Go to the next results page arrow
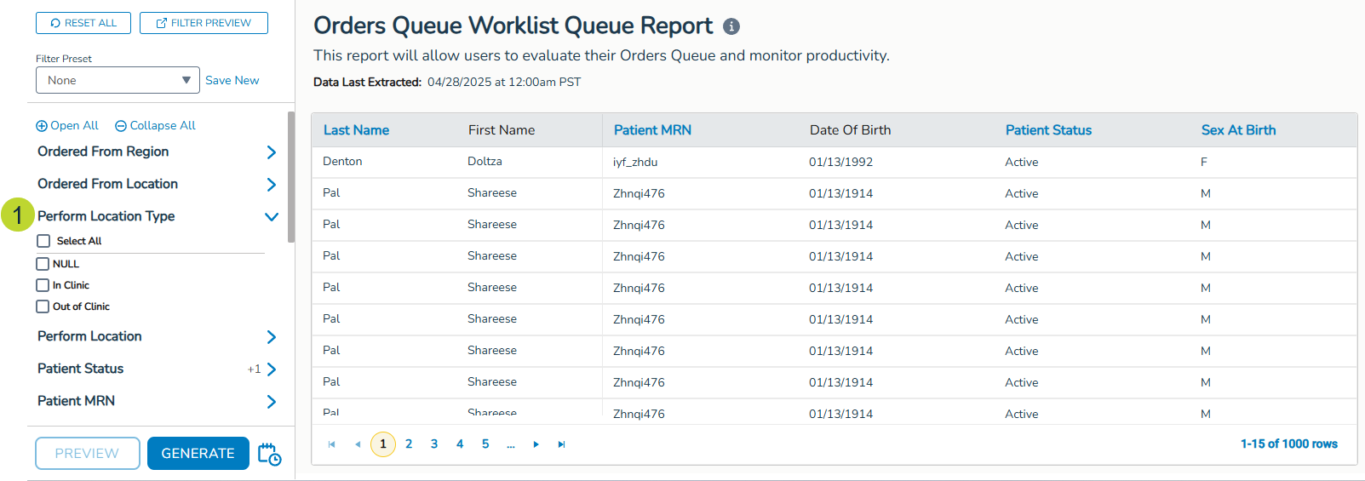 (536, 444)
